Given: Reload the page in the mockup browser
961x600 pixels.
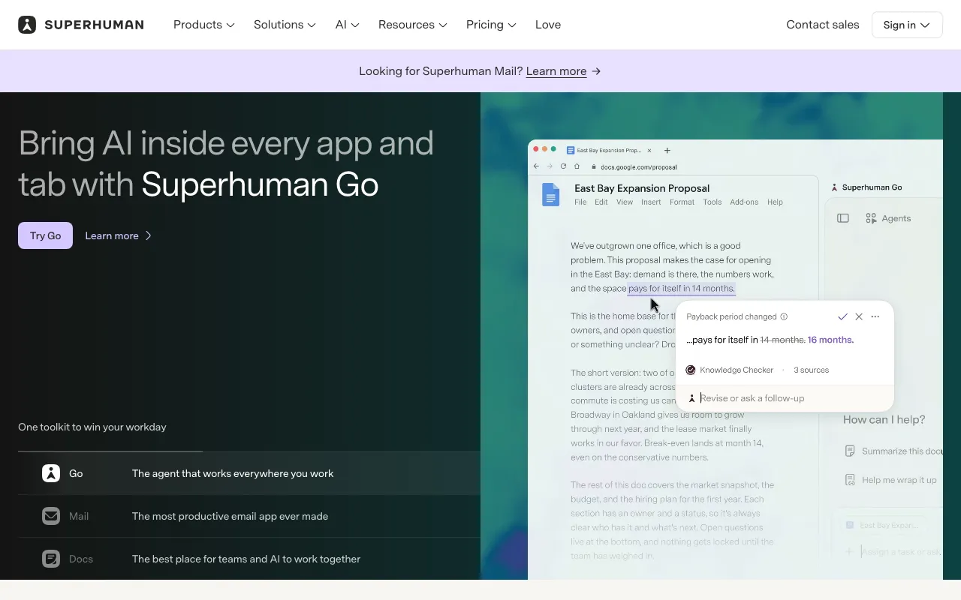Looking at the screenshot, I should (x=563, y=166).
